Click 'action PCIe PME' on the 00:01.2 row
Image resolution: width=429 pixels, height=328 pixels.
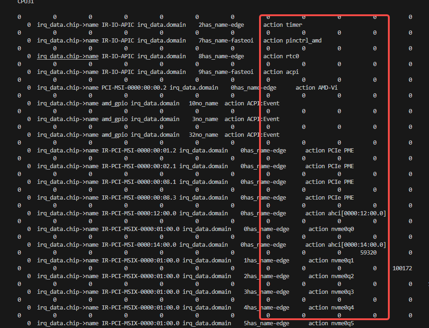(x=329, y=151)
